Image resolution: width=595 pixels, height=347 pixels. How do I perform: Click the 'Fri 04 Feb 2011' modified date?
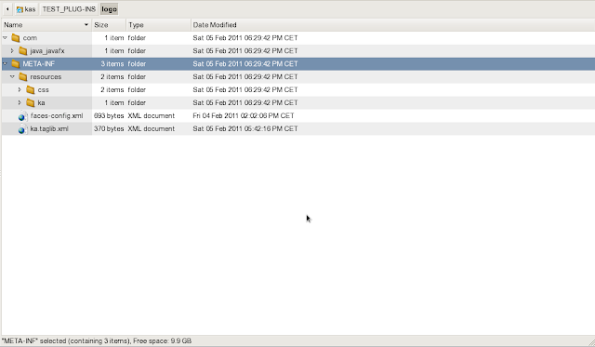click(x=244, y=115)
